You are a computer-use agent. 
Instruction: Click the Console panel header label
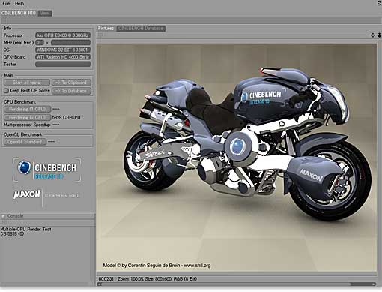15,216
